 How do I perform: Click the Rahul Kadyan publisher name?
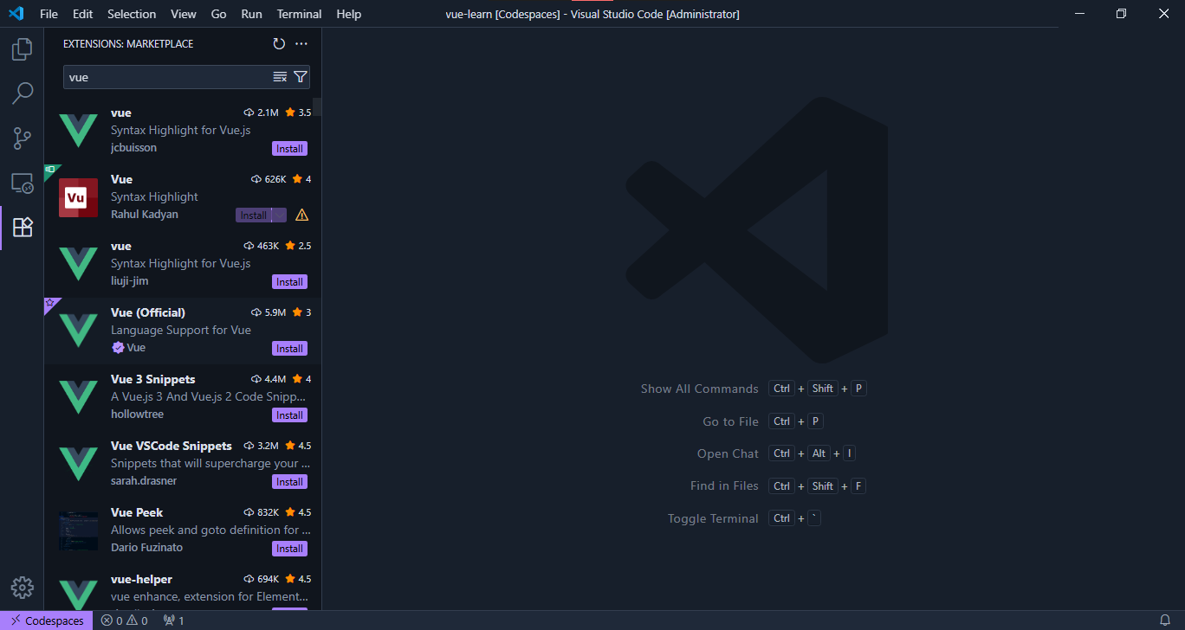point(145,215)
